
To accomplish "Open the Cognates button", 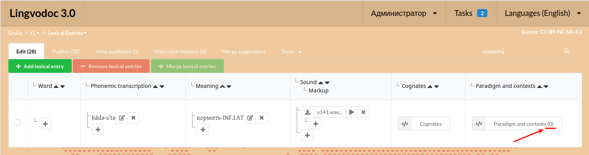I will [x=424, y=124].
